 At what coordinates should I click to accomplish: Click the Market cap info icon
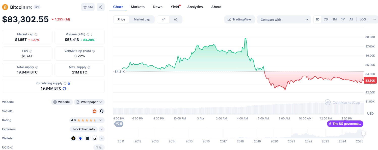pos(36,34)
